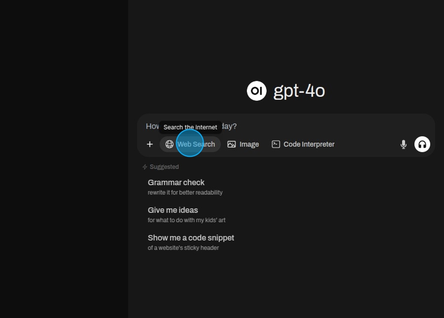Image resolution: width=444 pixels, height=318 pixels.
Task: Click the Search the internet tooltip
Action: 190,127
